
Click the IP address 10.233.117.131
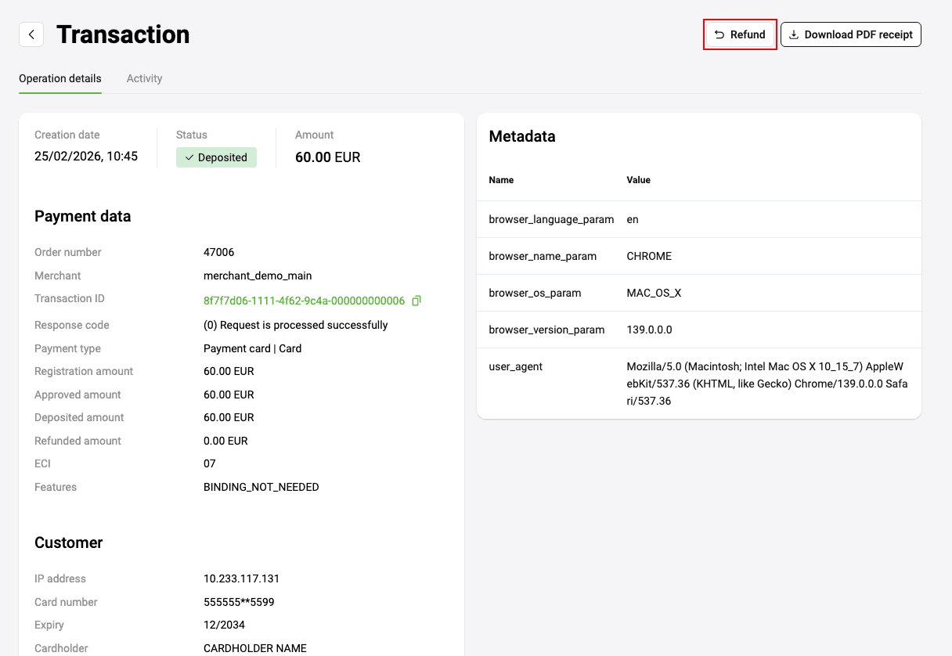pos(241,579)
